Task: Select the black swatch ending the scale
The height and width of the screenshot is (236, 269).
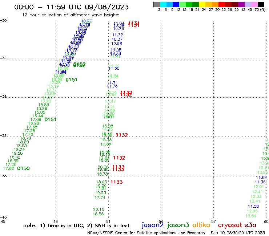Action: pos(261,4)
